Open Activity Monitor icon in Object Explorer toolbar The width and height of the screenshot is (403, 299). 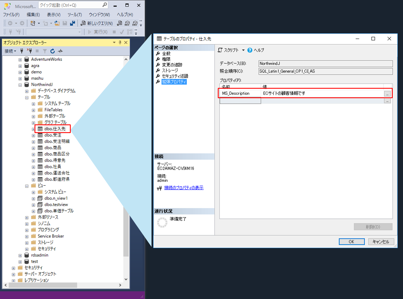pos(60,51)
